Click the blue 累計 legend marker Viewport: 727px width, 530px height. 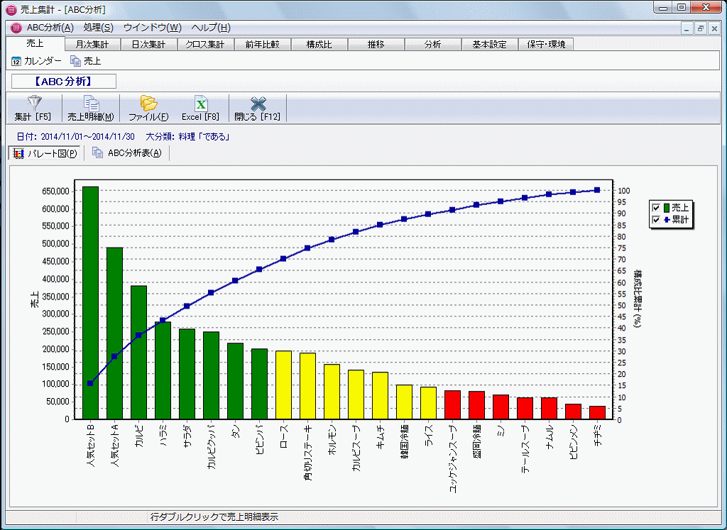point(667,220)
